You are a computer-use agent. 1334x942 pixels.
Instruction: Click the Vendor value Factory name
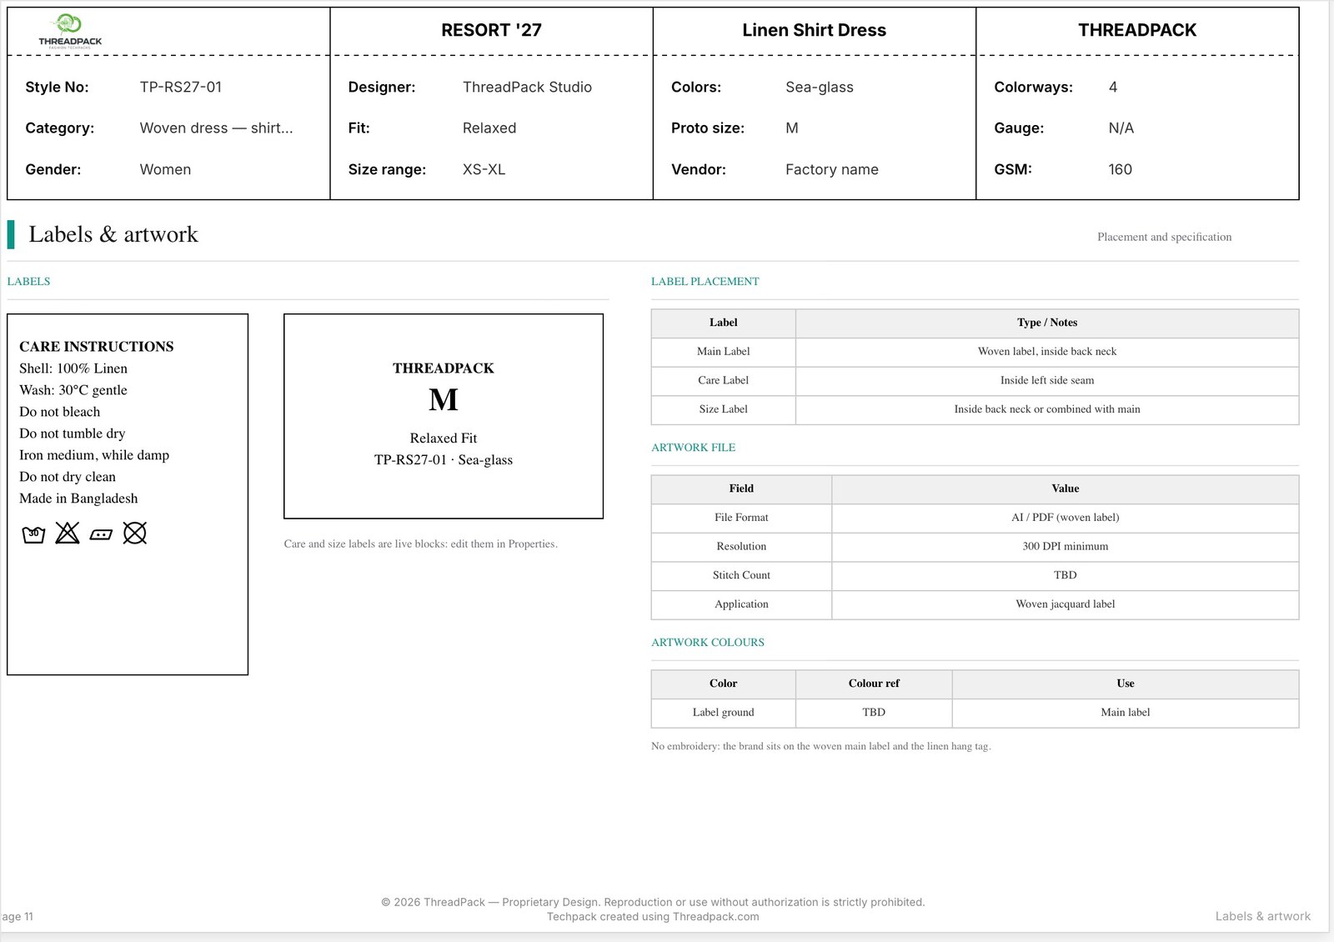tap(832, 169)
